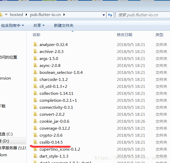The width and height of the screenshot is (170, 163).
Task: Click the cli_util-0.1.3+2 folder icon
Action: [x=35, y=86]
